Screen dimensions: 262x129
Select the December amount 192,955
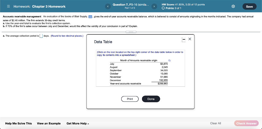click(x=163, y=80)
